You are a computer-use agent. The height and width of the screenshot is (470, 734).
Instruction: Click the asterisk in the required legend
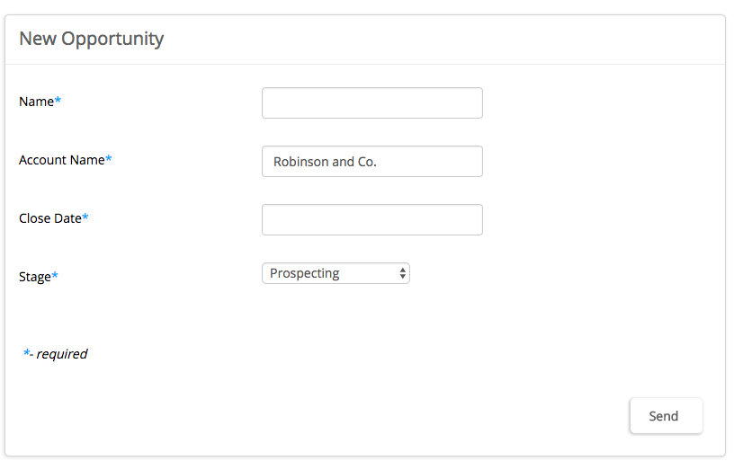[26, 353]
